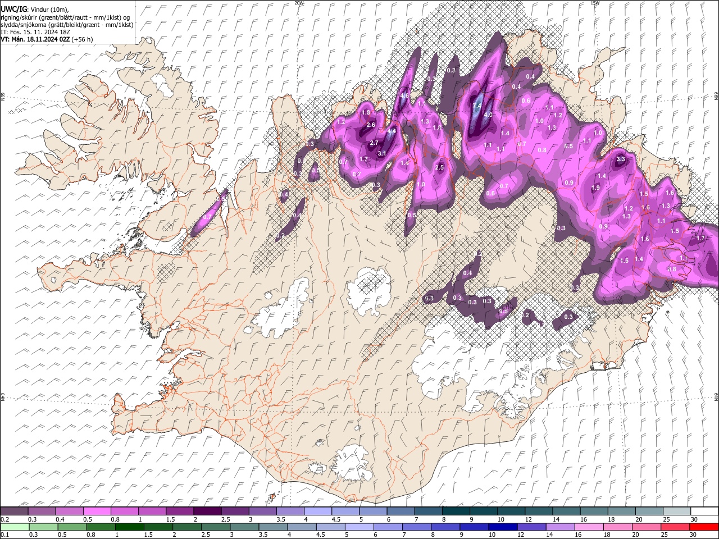Select the bright pink 0.5–0.8 upper legend swatch
The width and height of the screenshot is (719, 539).
click(97, 511)
